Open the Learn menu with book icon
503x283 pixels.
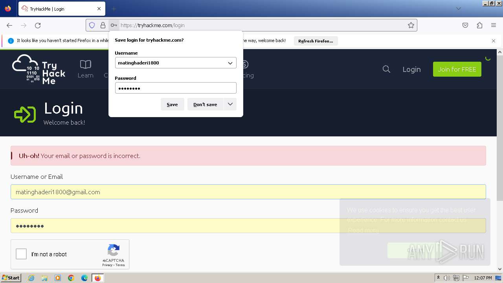click(x=85, y=69)
